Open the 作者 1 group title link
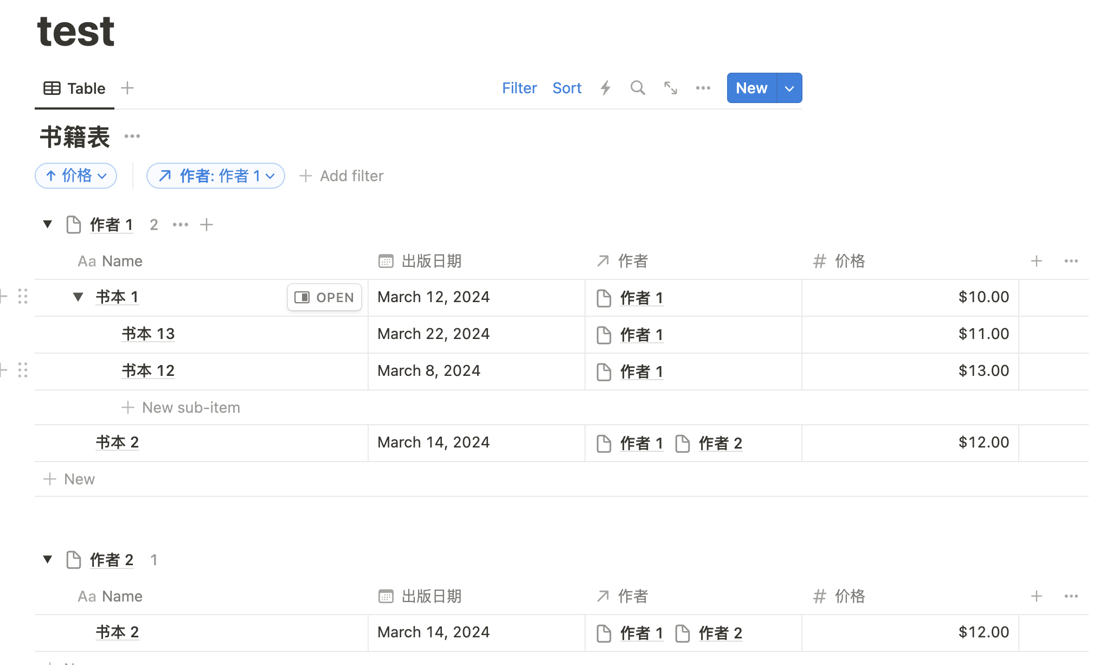Image resolution: width=1118 pixels, height=665 pixels. [x=112, y=225]
